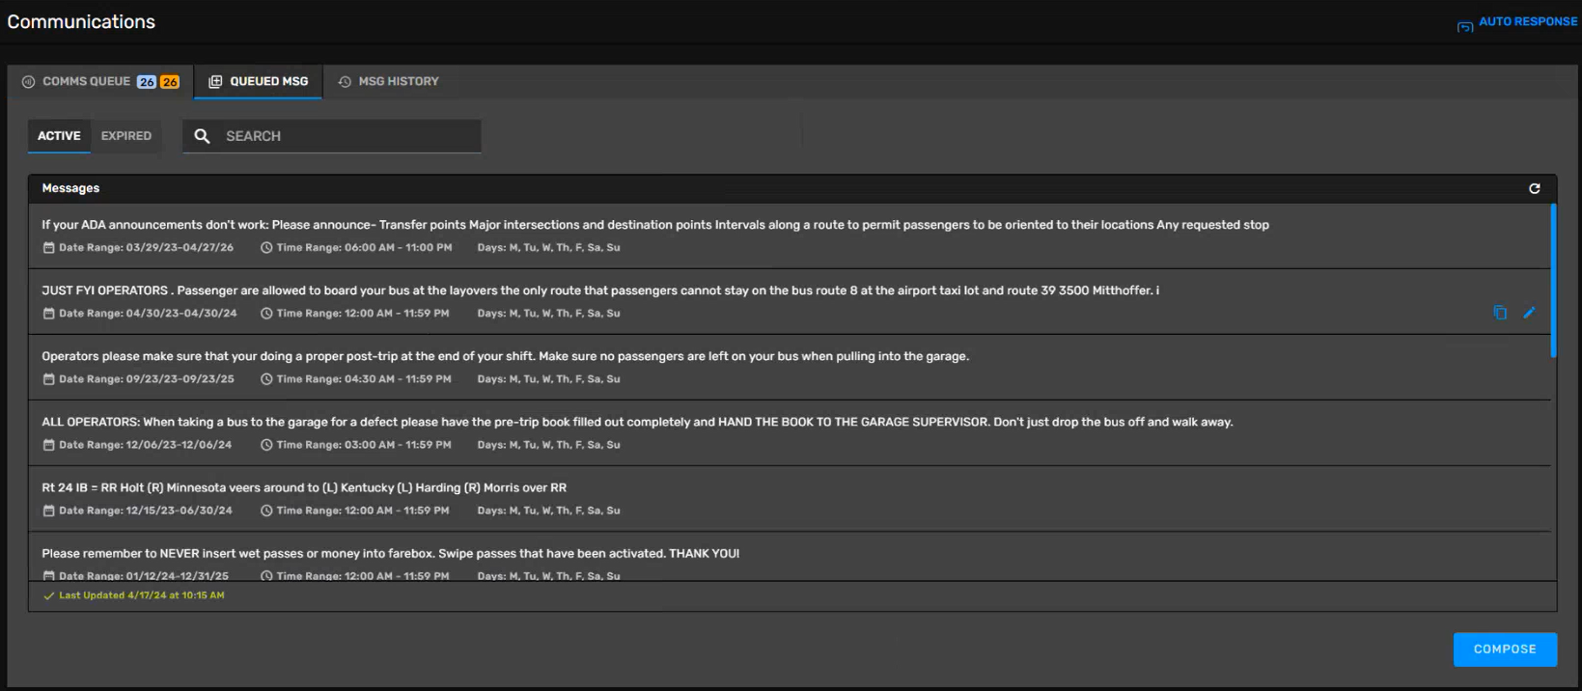This screenshot has height=691, width=1582.
Task: Click the refresh icon in Messages header
Action: click(x=1534, y=188)
